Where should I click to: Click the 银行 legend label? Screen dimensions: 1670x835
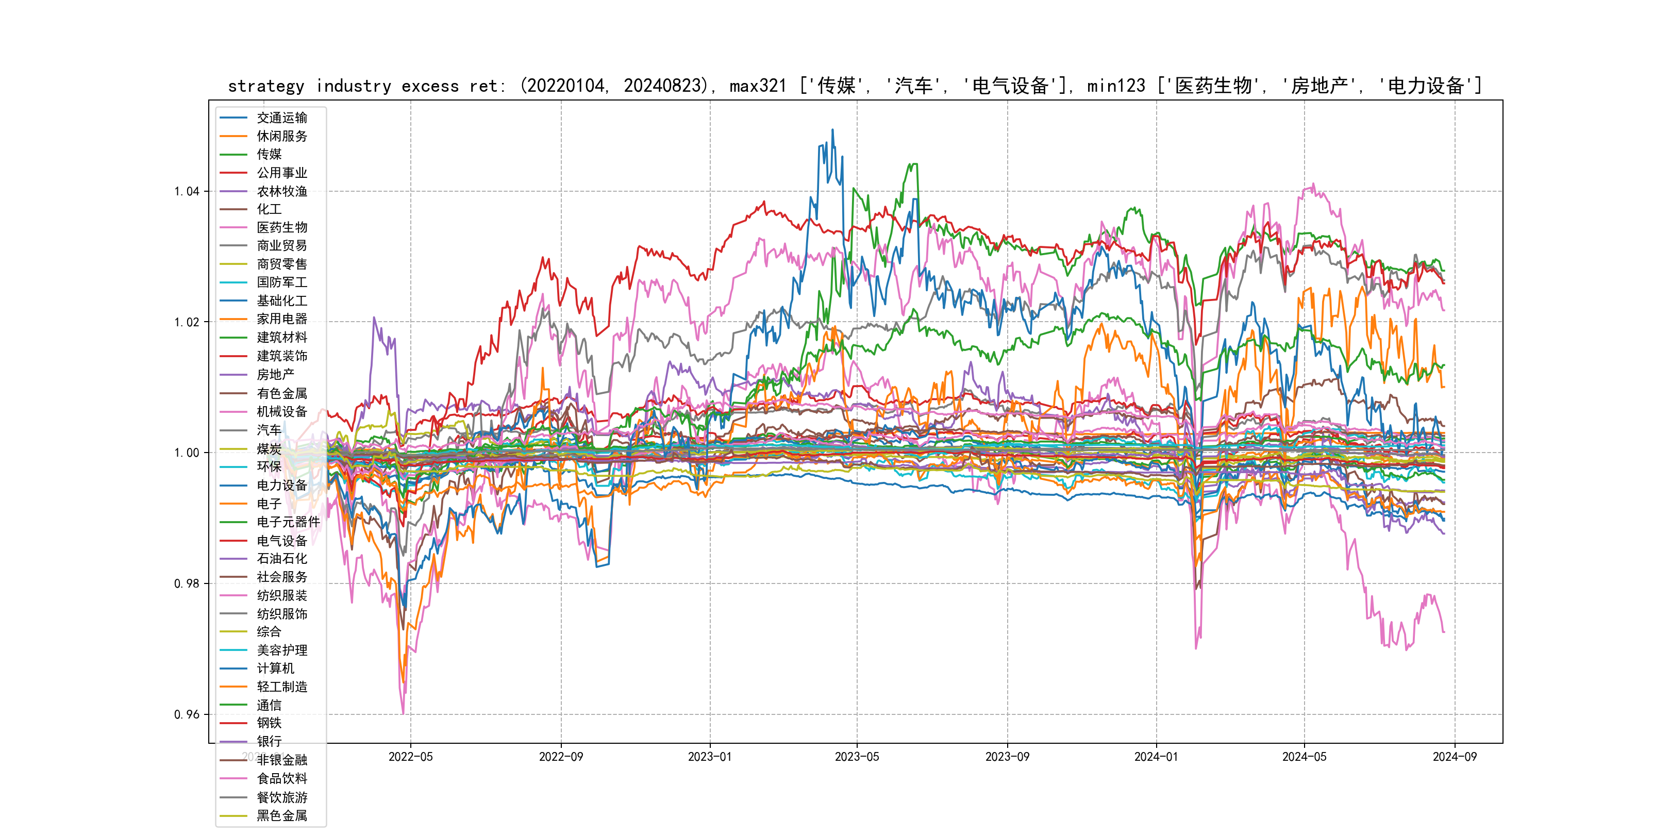(x=269, y=741)
